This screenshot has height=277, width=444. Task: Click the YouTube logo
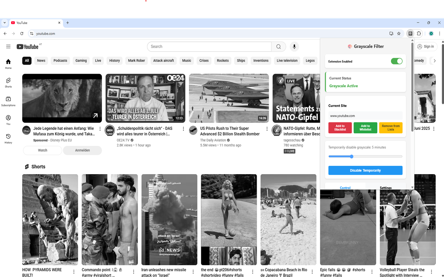tap(27, 47)
